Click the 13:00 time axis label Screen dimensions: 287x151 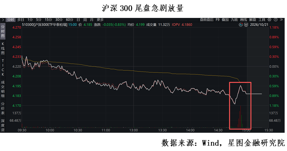(x=134, y=130)
